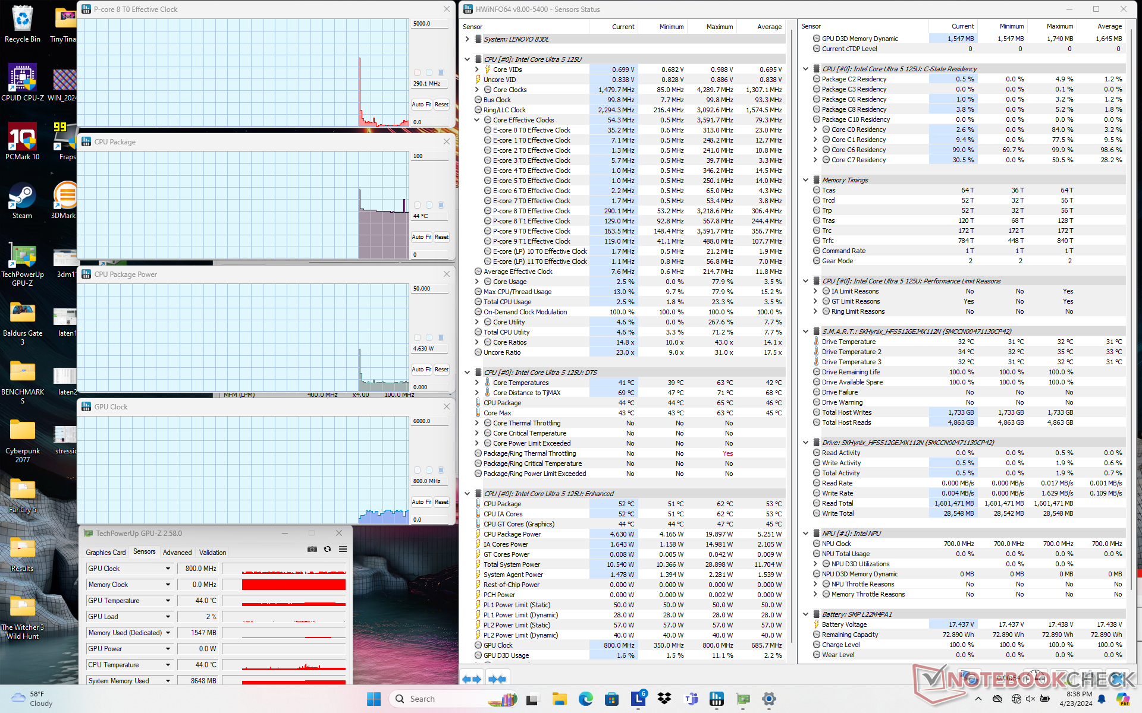Select the PCMark 10 desktop icon
The width and height of the screenshot is (1142, 713).
23,141
